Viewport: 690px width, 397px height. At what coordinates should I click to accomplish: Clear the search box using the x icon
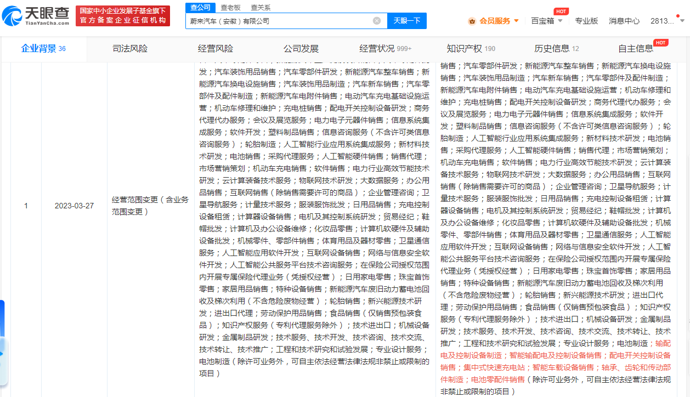[377, 20]
